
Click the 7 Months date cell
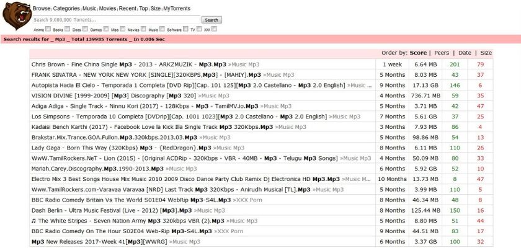coord(392,117)
